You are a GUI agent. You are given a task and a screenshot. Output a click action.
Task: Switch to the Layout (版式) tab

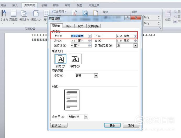[x=80, y=26]
